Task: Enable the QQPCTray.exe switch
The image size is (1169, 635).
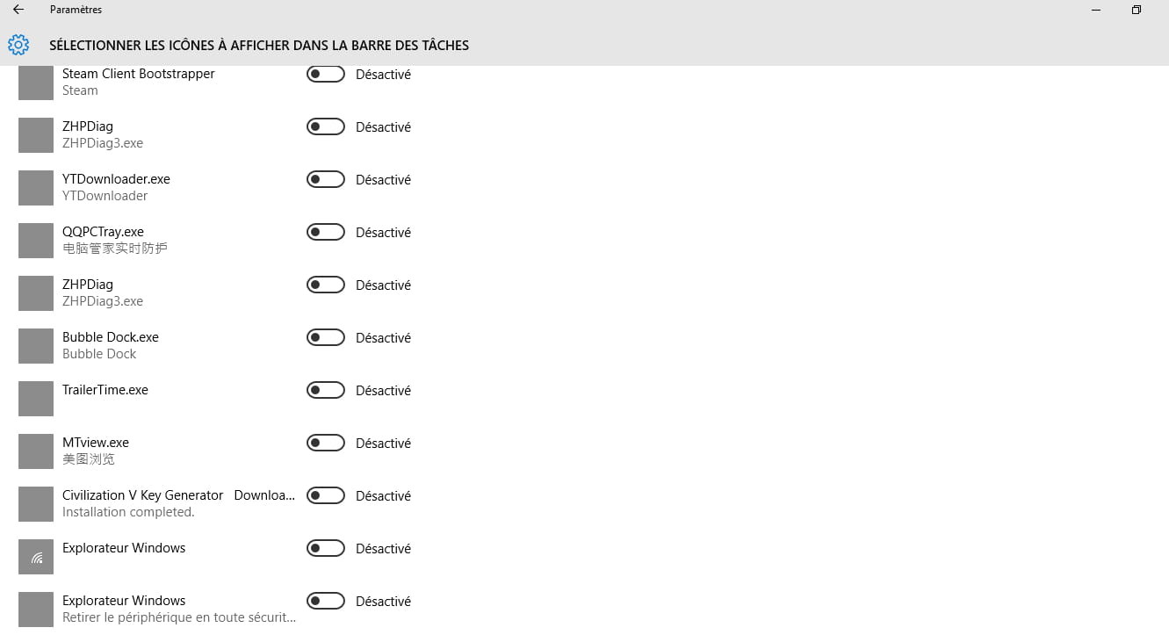Action: click(x=325, y=232)
